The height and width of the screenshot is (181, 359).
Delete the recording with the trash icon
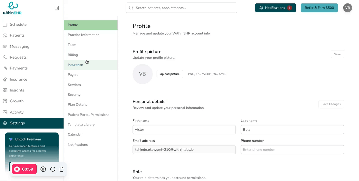62,169
